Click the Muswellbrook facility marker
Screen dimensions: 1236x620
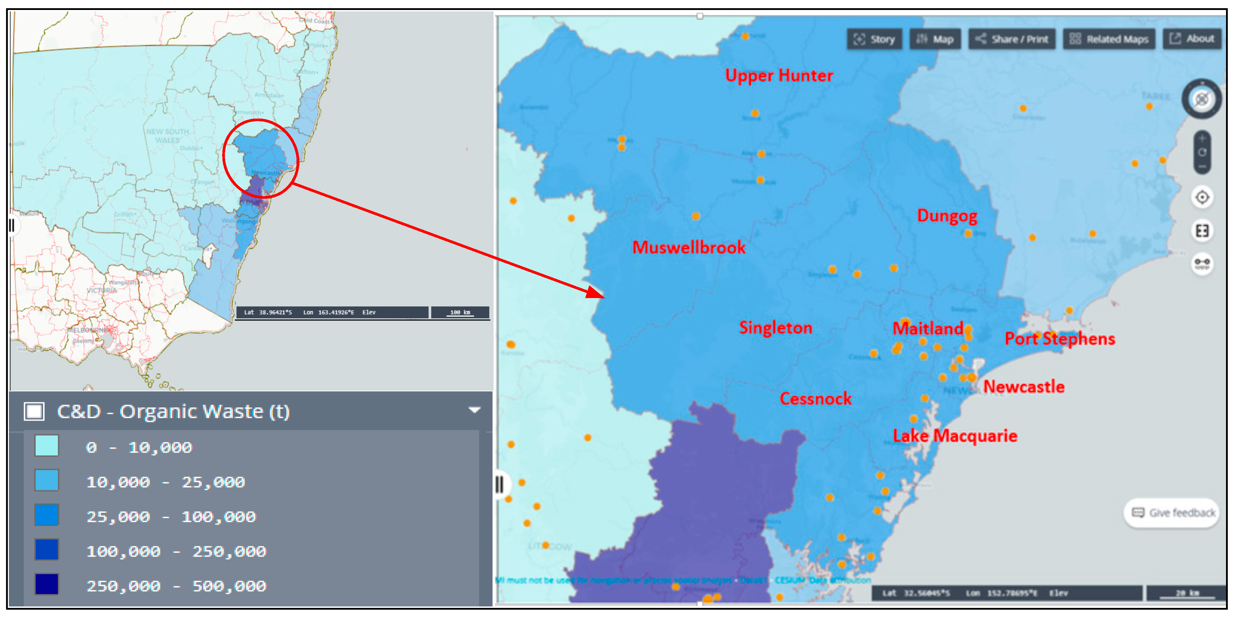coord(695,217)
